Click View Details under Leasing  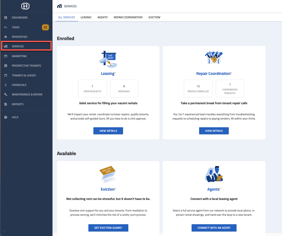pyautogui.click(x=108, y=131)
